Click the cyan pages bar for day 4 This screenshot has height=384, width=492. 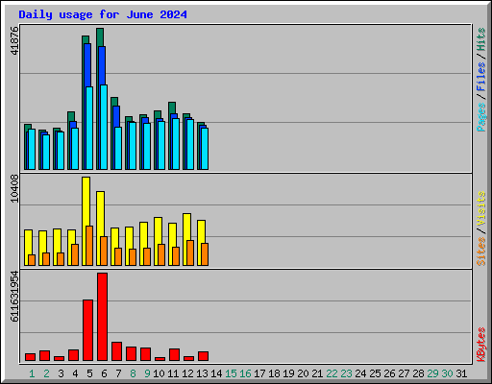(75, 149)
